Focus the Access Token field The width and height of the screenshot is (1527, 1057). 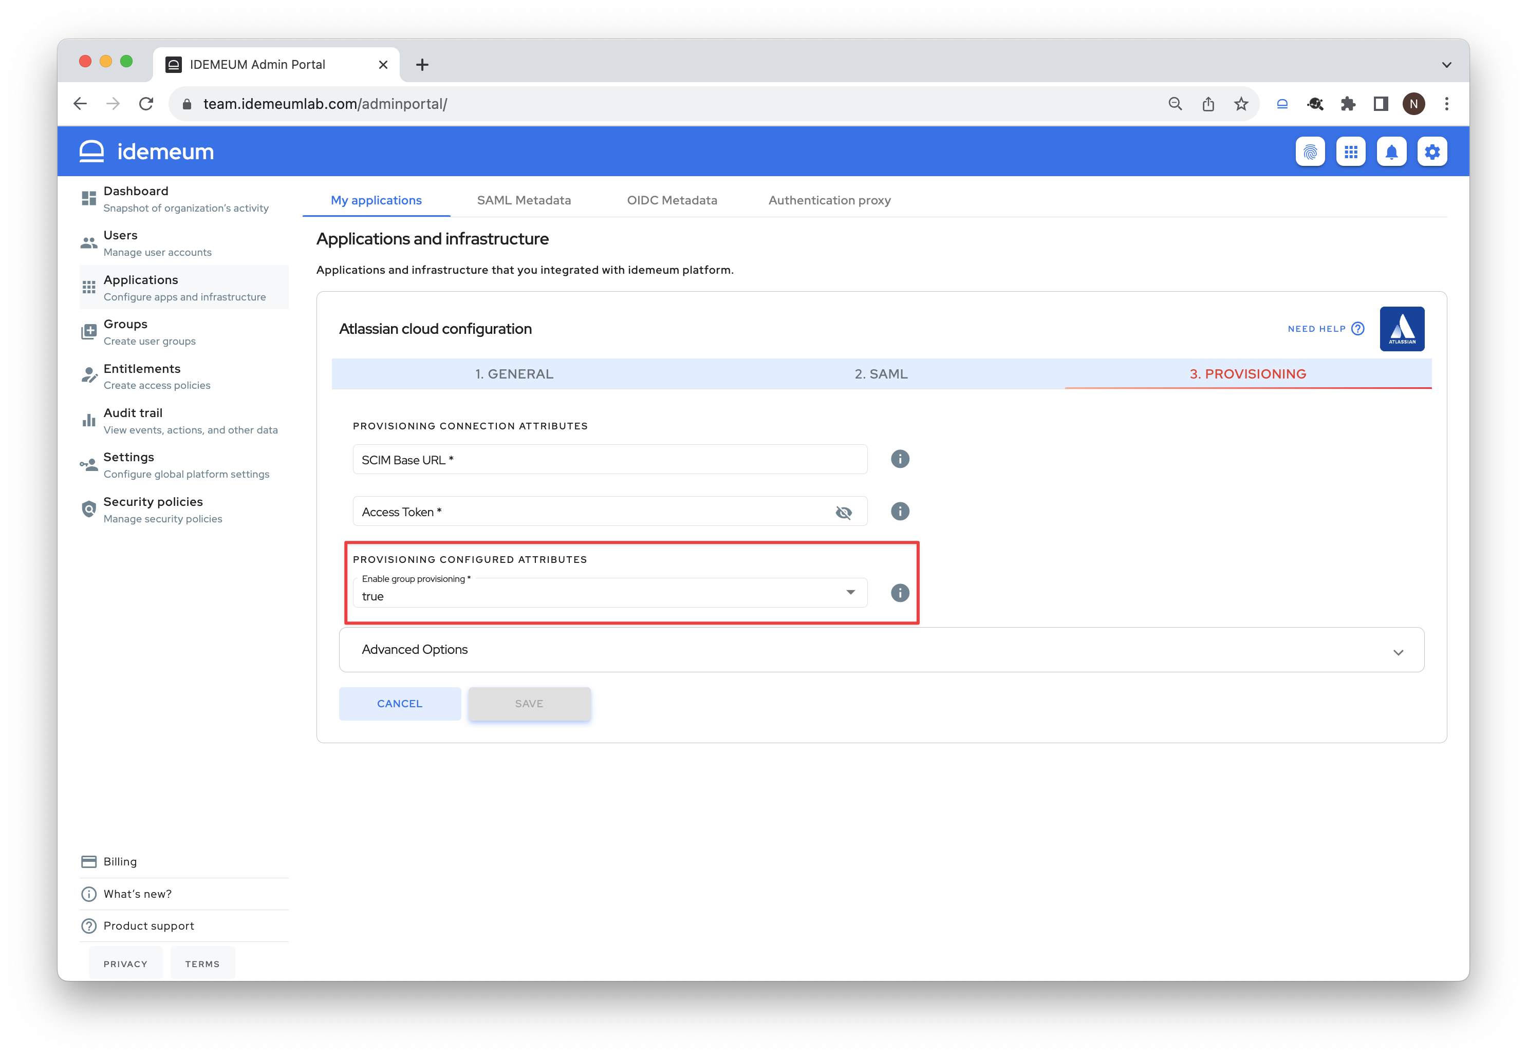pyautogui.click(x=610, y=511)
